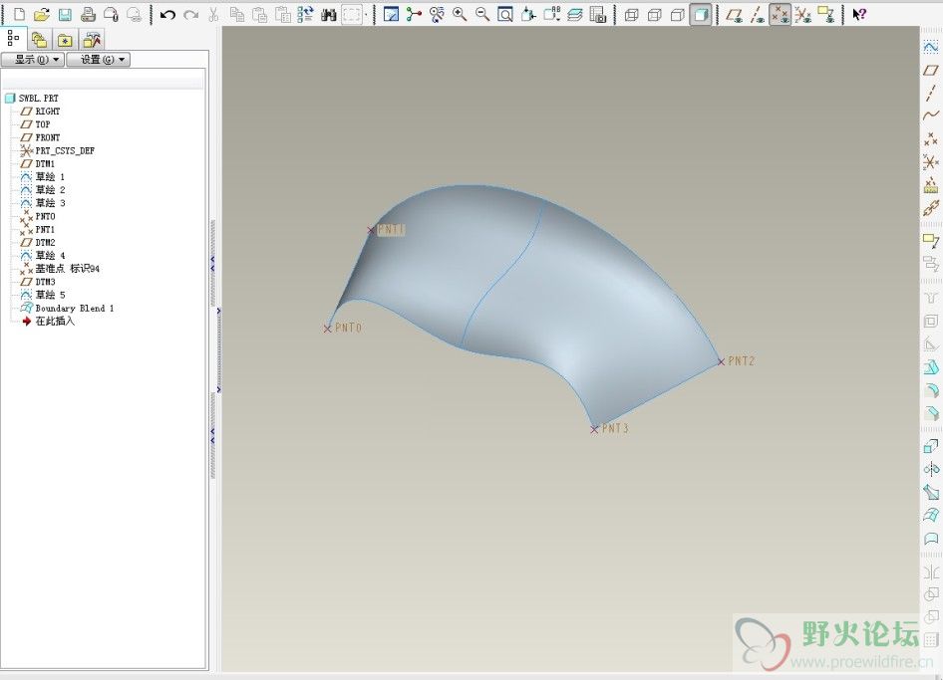Switch display to Shading

pyautogui.click(x=701, y=14)
